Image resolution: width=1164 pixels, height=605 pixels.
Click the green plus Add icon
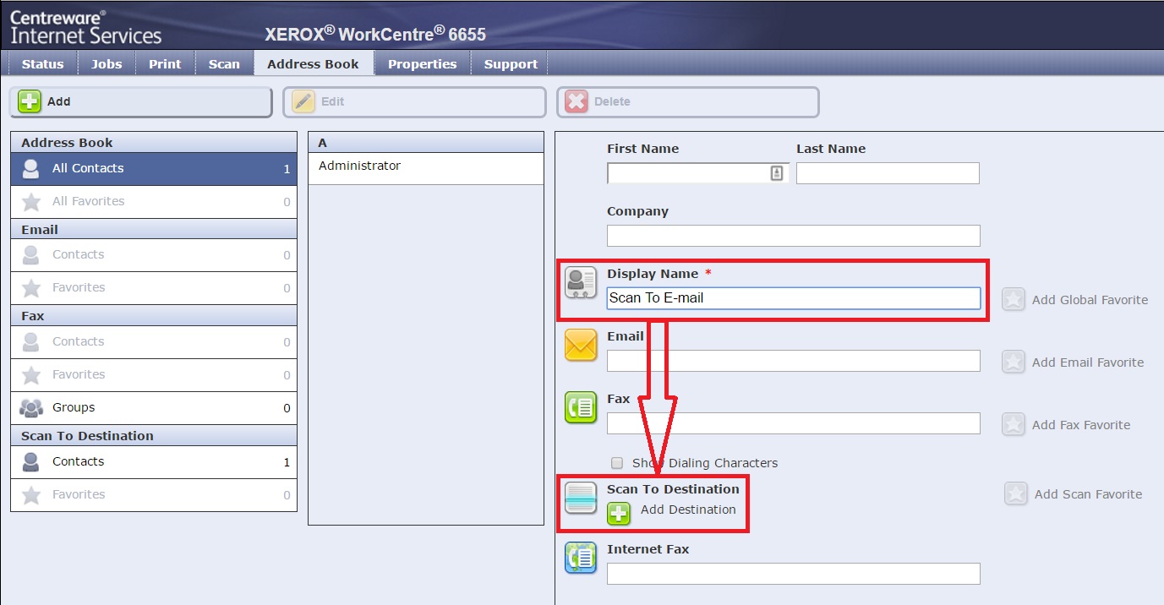30,101
